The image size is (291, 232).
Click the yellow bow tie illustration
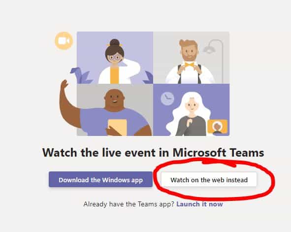[189, 65]
